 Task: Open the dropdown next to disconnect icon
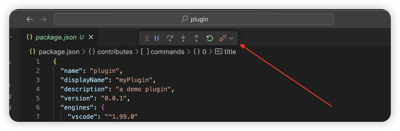(231, 38)
